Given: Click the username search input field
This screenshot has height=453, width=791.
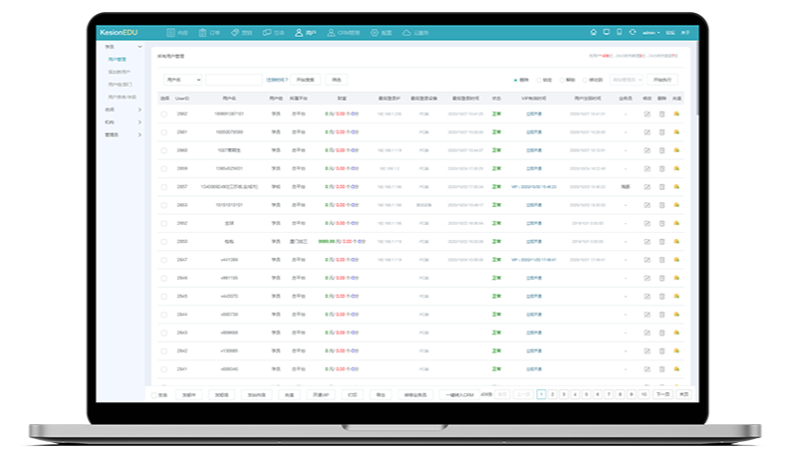Looking at the screenshot, I should 232,79.
